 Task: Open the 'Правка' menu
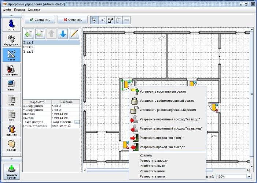pyautogui.click(x=19, y=9)
